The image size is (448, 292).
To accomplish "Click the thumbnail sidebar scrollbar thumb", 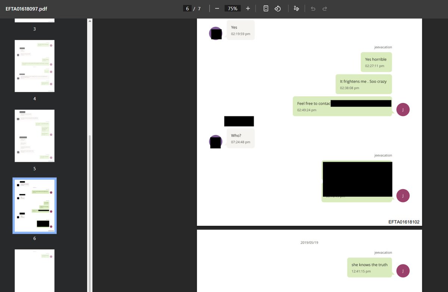I will [x=89, y=213].
